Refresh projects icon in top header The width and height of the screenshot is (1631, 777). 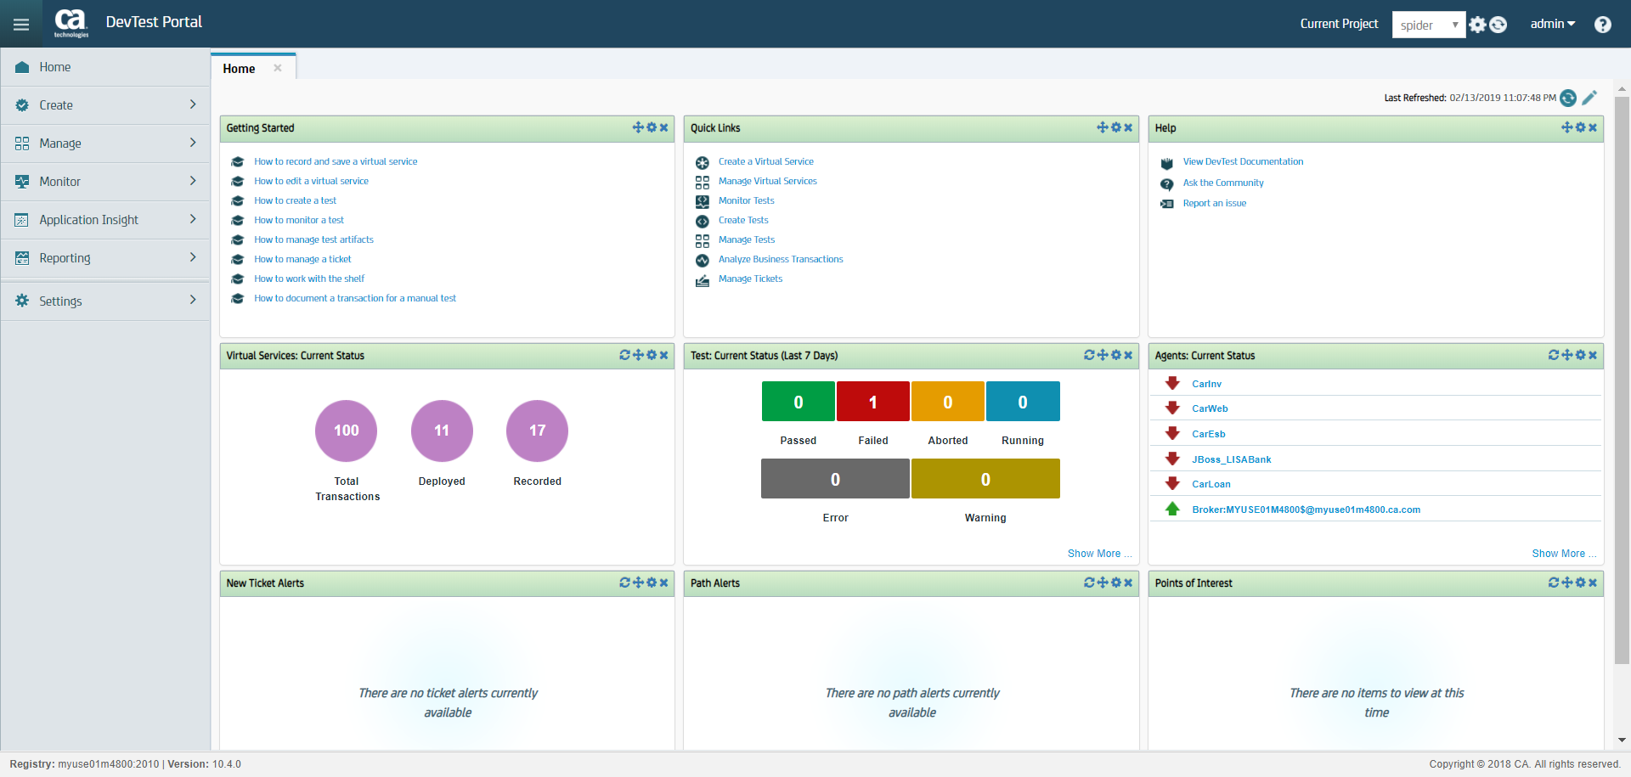tap(1498, 25)
